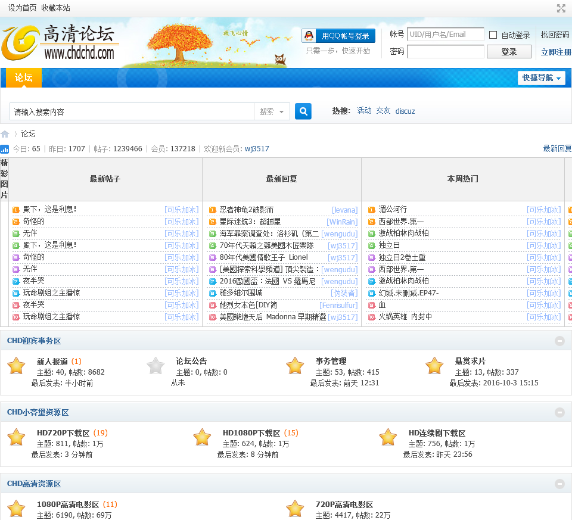Collapse the CHD高清资源区 section

click(x=559, y=484)
